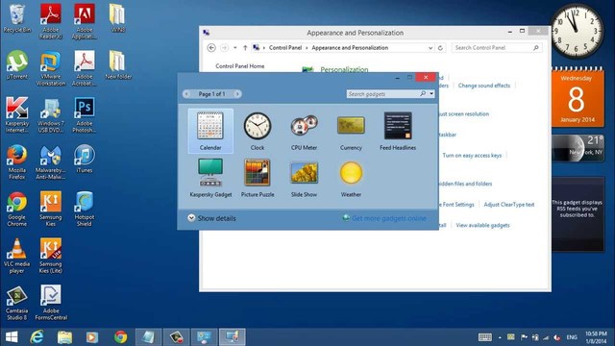Open the search gadgets dropdown arrow
615x346 pixels.
pyautogui.click(x=431, y=94)
